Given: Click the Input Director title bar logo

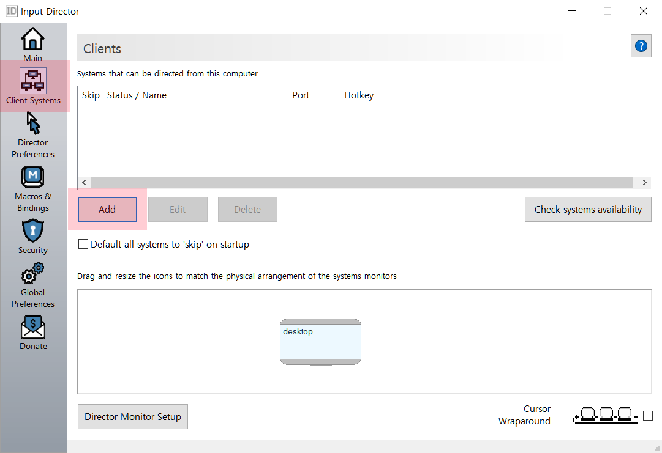Looking at the screenshot, I should [x=12, y=11].
